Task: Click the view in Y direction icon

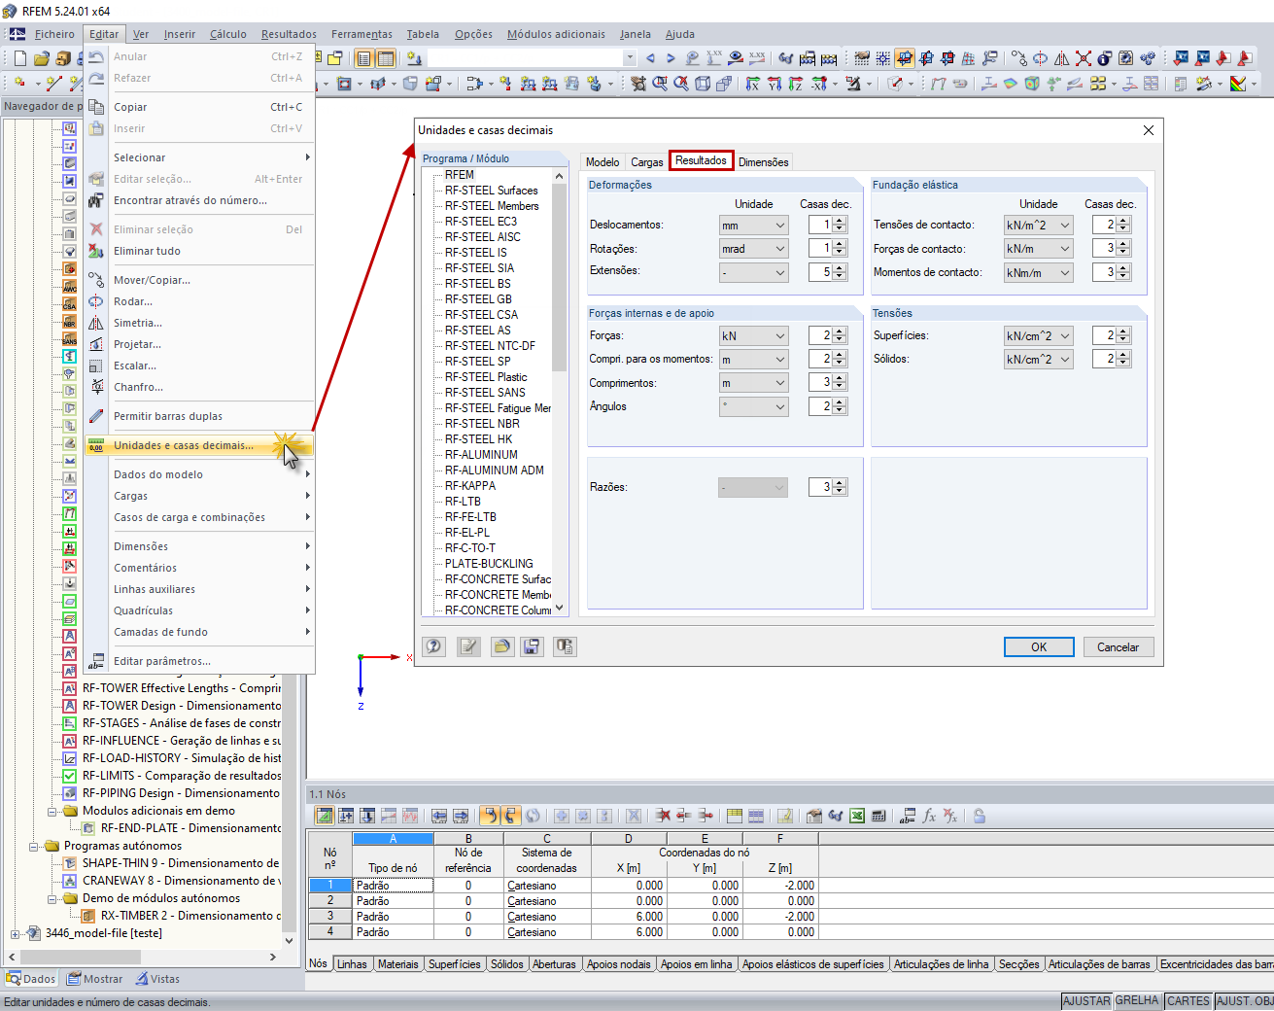Action: point(775,85)
